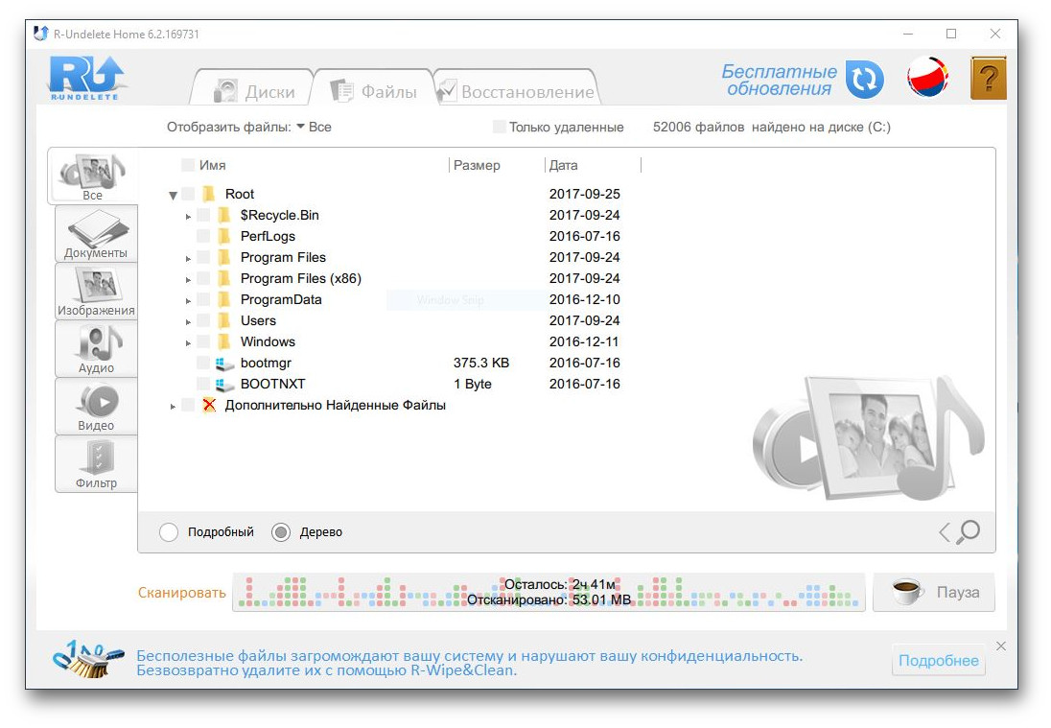Check the box next to bootmgr file
The width and height of the screenshot is (1051, 728).
pyautogui.click(x=203, y=363)
